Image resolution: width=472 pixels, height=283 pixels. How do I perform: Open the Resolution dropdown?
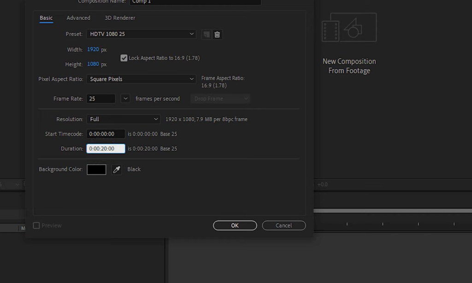tap(123, 119)
